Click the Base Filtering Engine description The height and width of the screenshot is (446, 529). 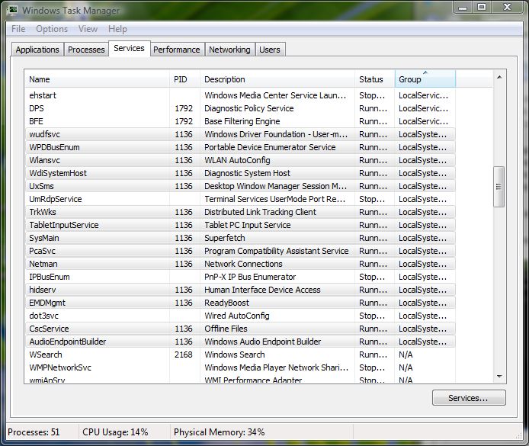(x=242, y=121)
